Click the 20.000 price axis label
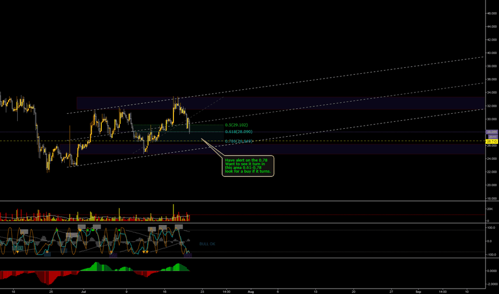This screenshot has height=294, width=499. pos(492,185)
